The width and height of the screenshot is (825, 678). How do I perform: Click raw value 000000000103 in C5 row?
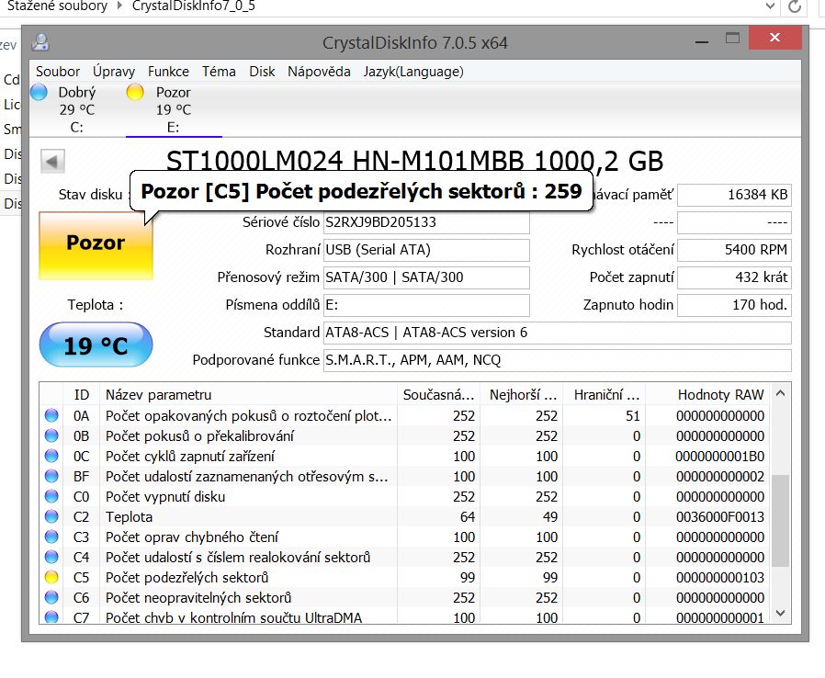coord(719,578)
